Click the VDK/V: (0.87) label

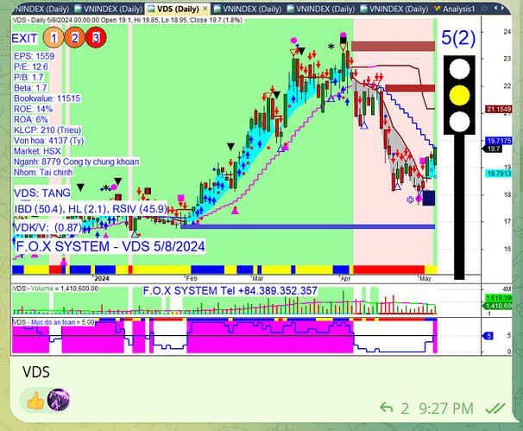coord(47,228)
